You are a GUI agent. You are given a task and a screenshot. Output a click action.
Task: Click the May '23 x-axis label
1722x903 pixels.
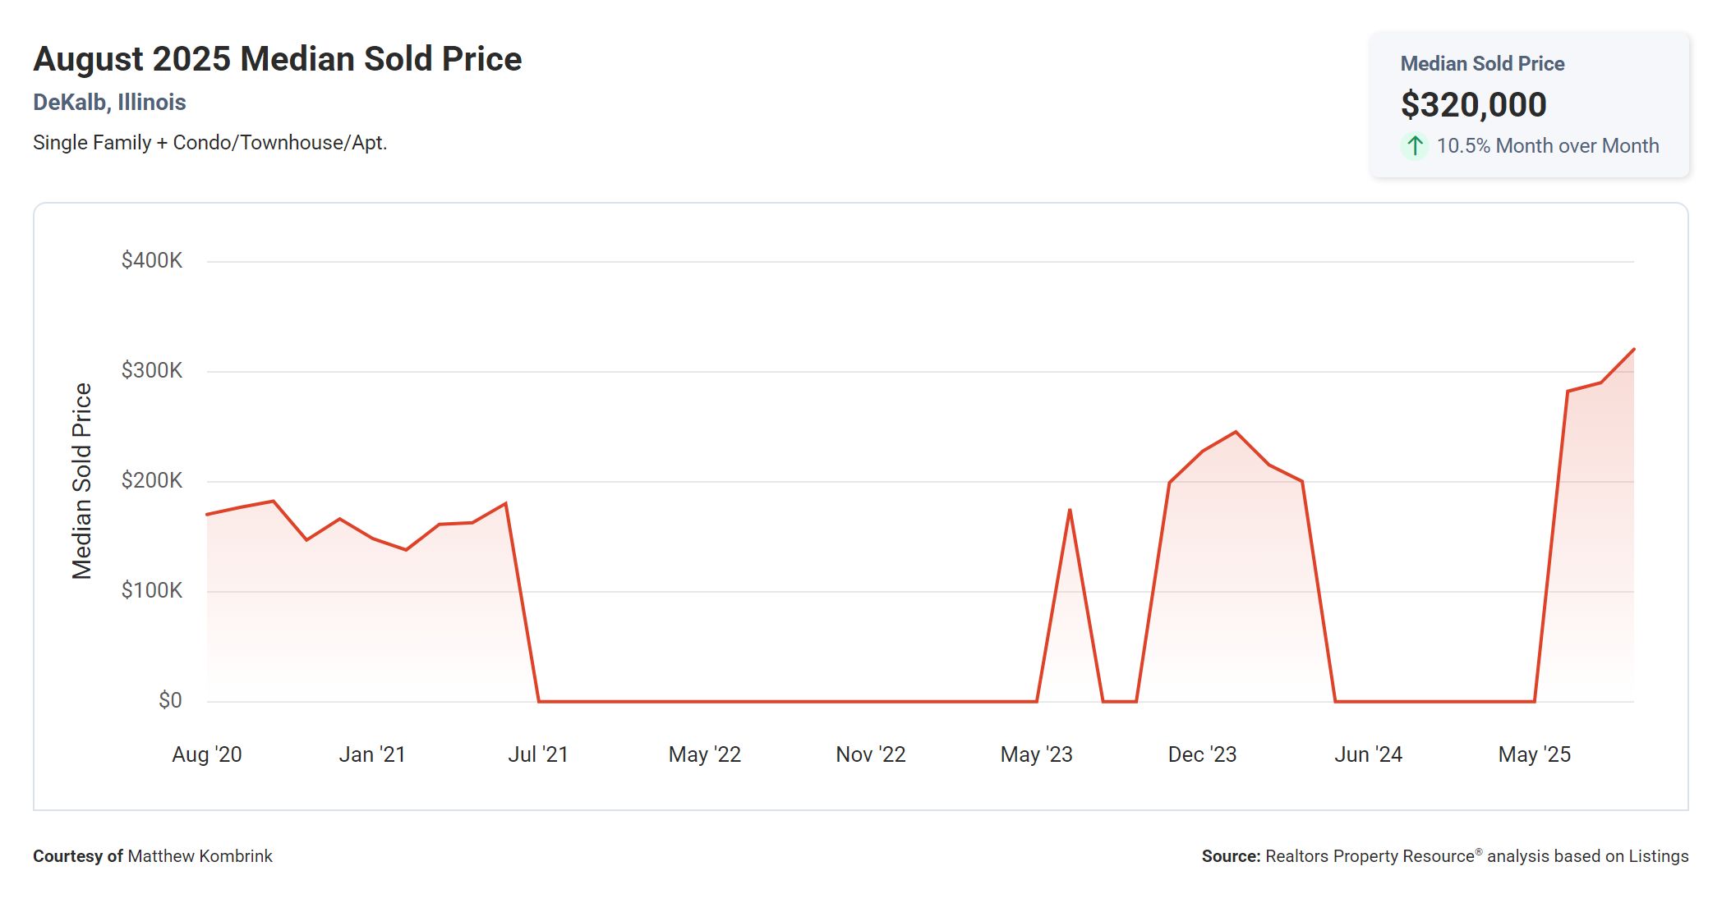click(x=1037, y=754)
